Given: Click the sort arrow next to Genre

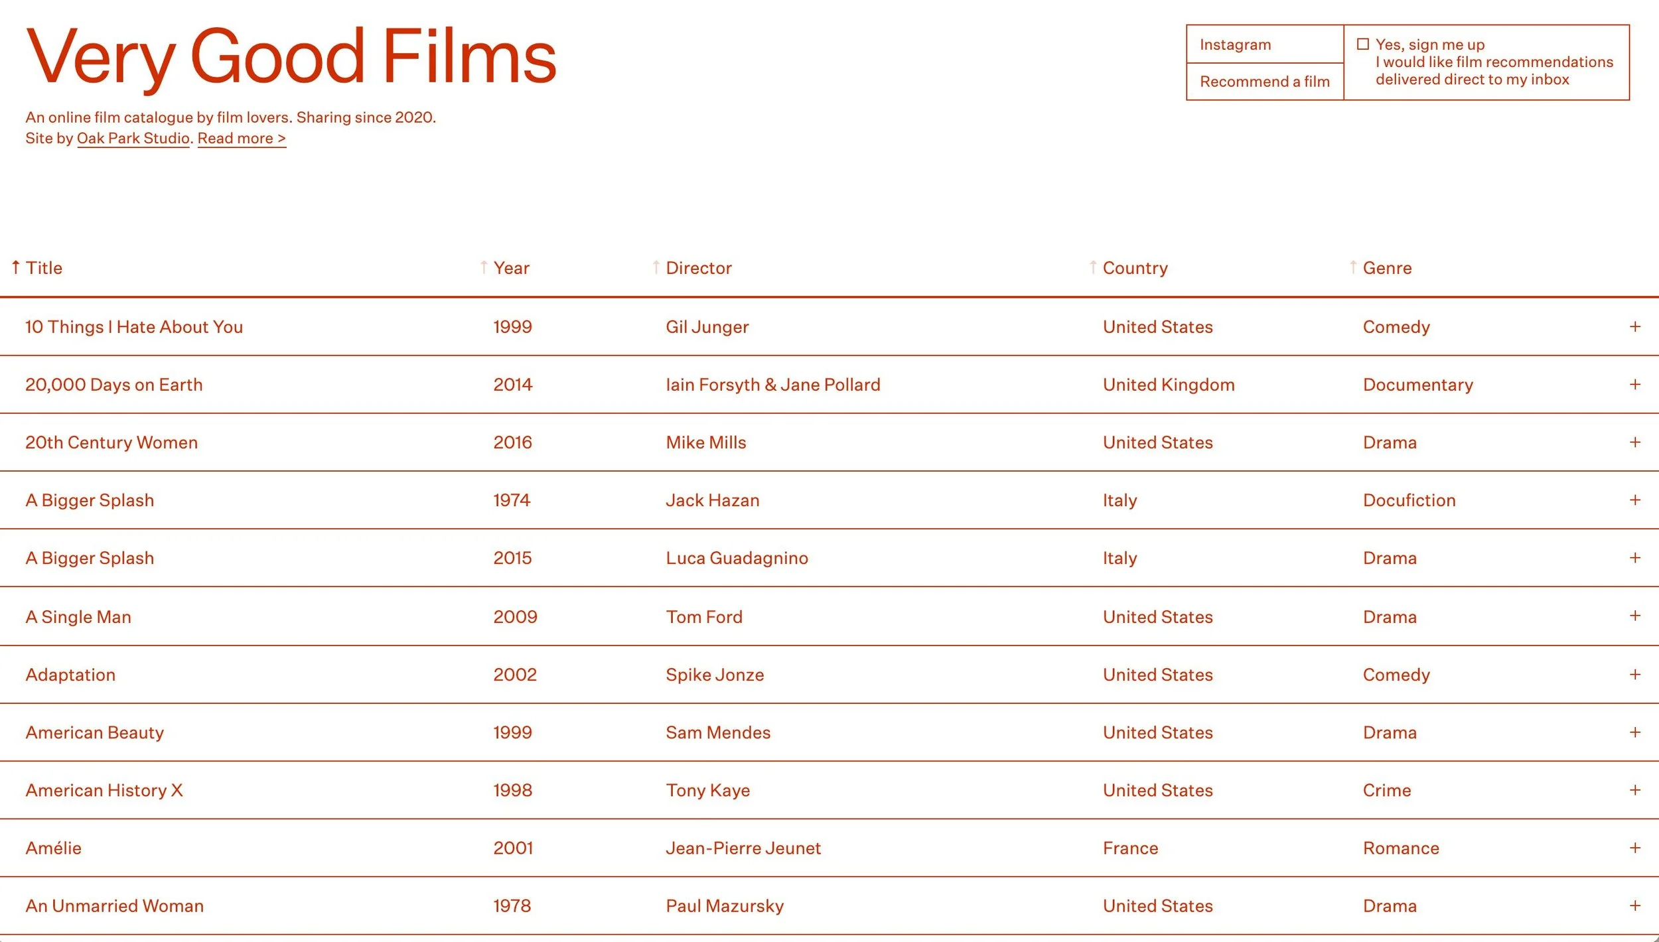Looking at the screenshot, I should (1353, 267).
